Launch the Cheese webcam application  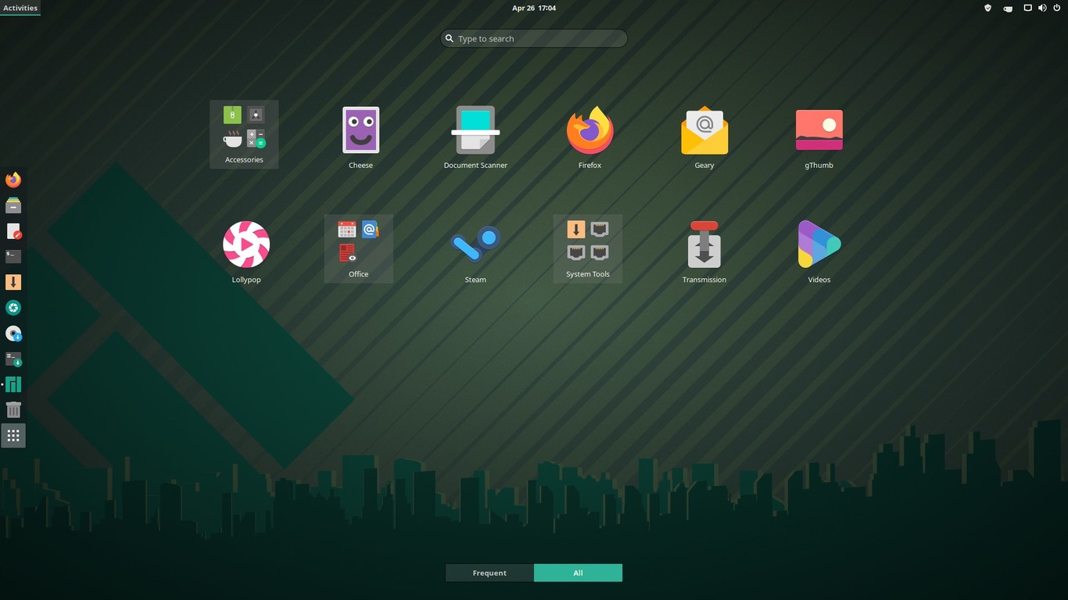[x=360, y=130]
